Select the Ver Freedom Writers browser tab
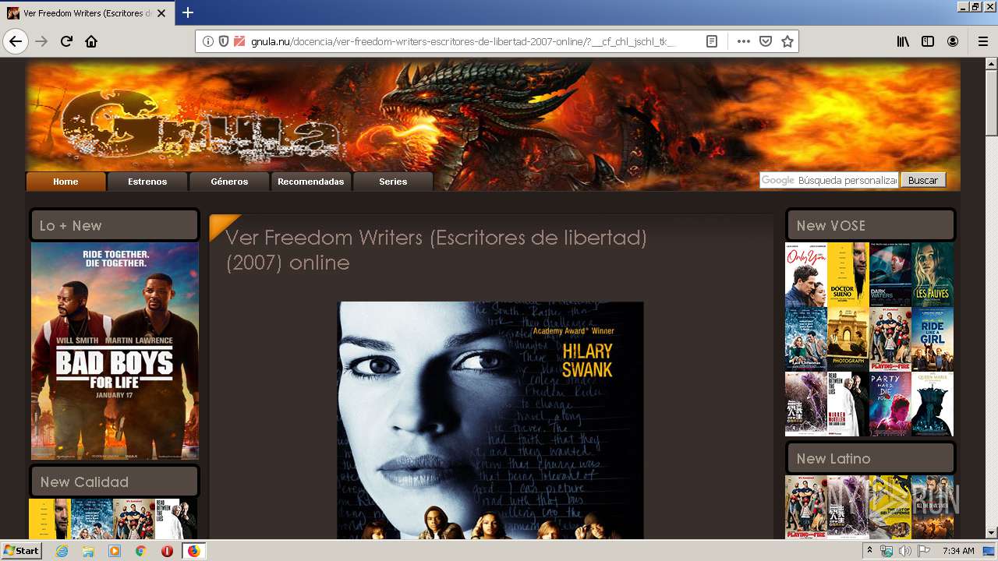 87,13
